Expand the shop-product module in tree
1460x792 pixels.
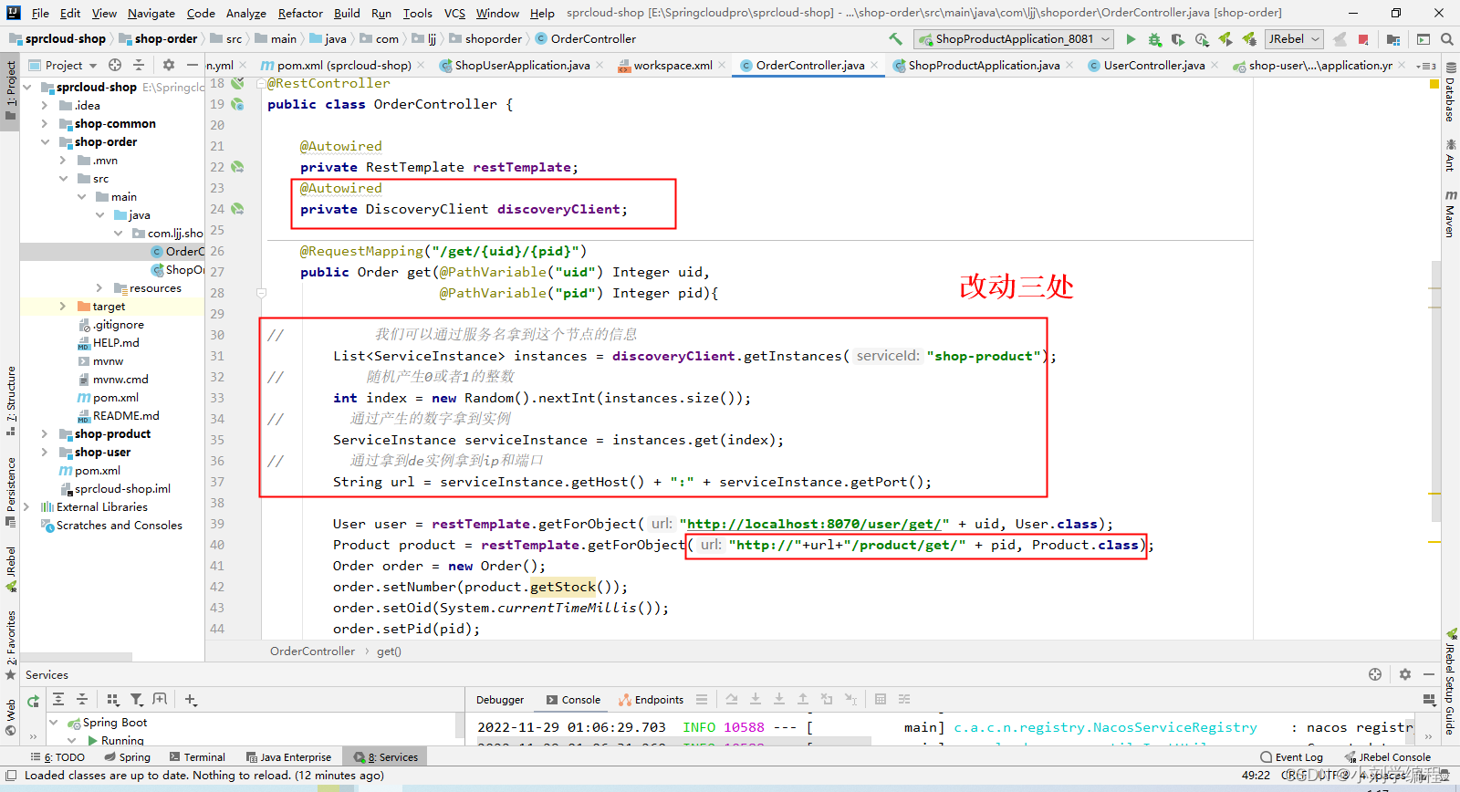45,434
